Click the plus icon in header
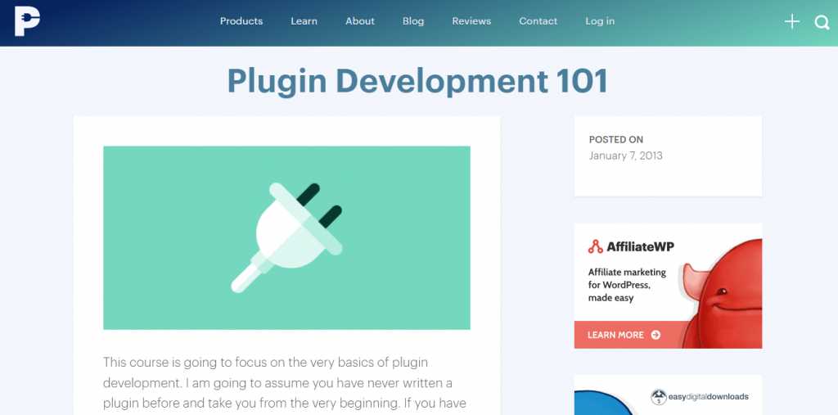 [792, 21]
